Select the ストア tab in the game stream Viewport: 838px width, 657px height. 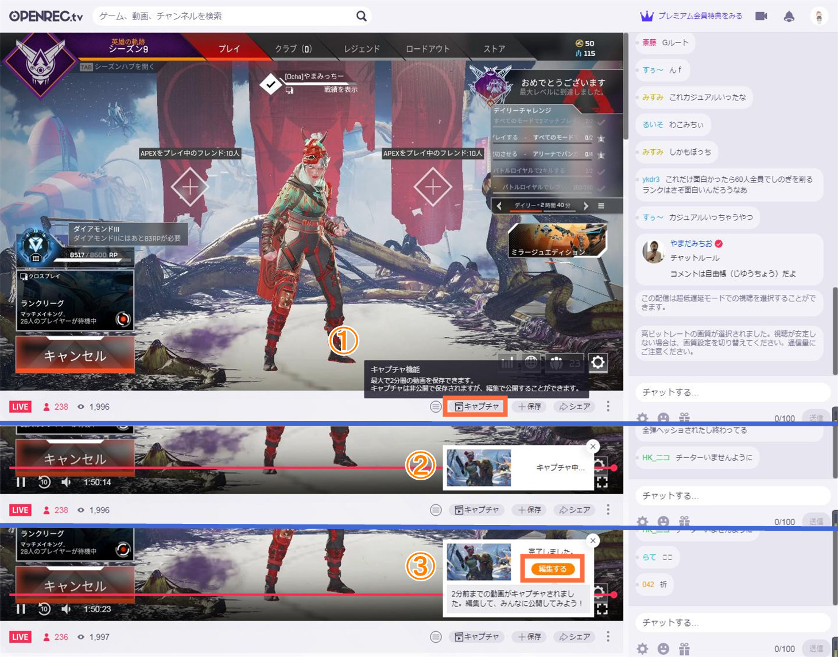(x=494, y=49)
